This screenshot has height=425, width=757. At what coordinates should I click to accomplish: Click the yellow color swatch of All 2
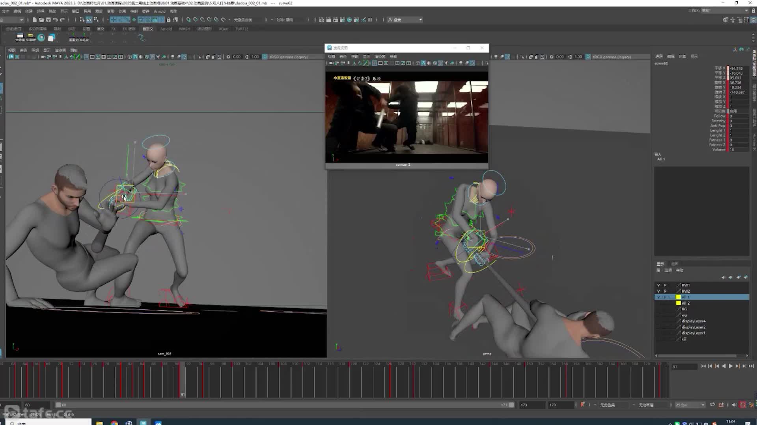[678, 303]
